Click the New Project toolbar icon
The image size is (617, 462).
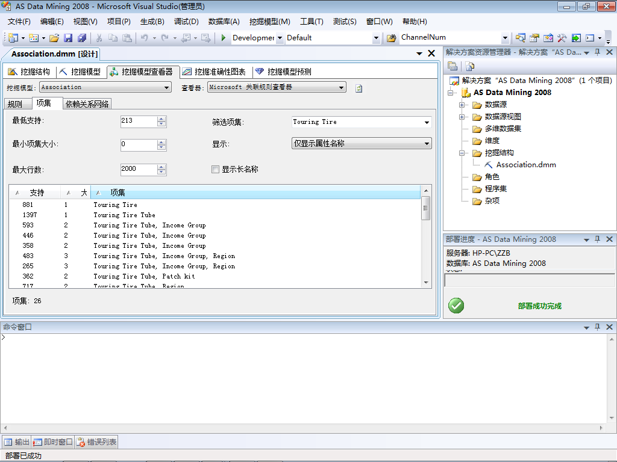tap(13, 38)
